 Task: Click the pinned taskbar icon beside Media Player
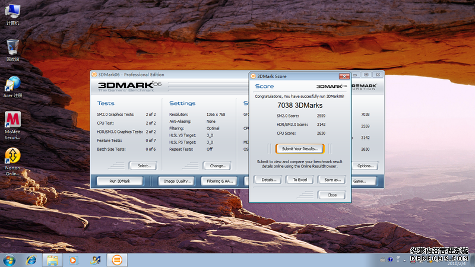pos(96,260)
